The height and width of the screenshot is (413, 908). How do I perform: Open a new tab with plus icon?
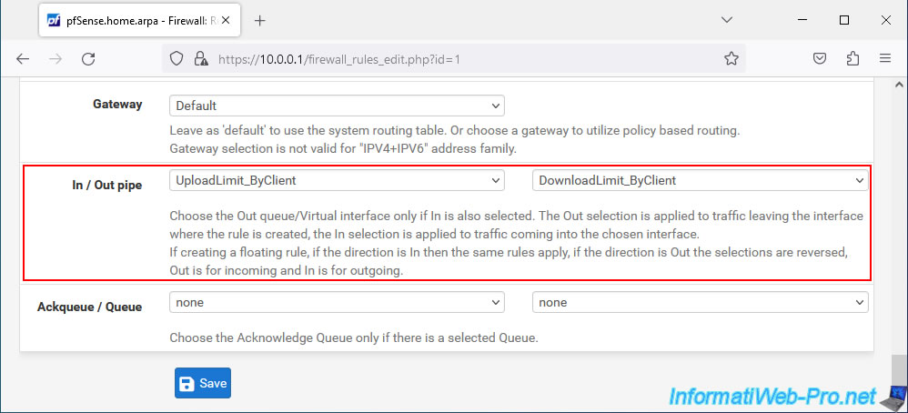pyautogui.click(x=260, y=21)
